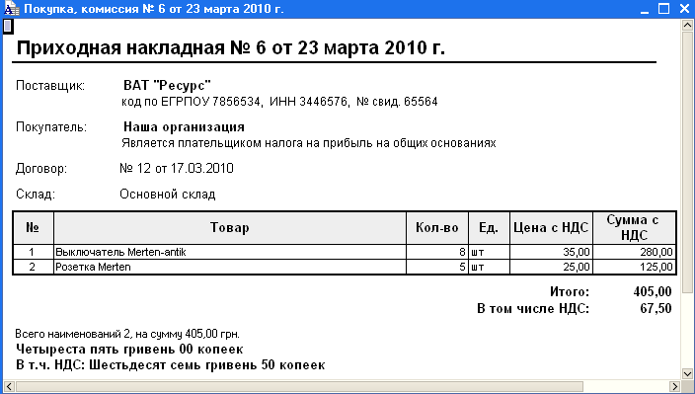Click price cell 25,00
695x394 pixels.
(551, 267)
